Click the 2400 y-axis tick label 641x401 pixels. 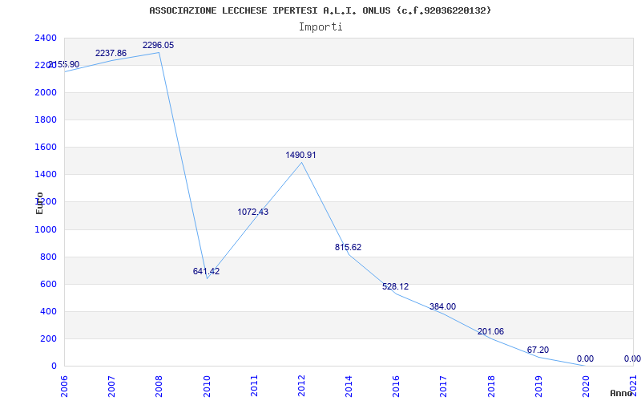[x=46, y=38]
